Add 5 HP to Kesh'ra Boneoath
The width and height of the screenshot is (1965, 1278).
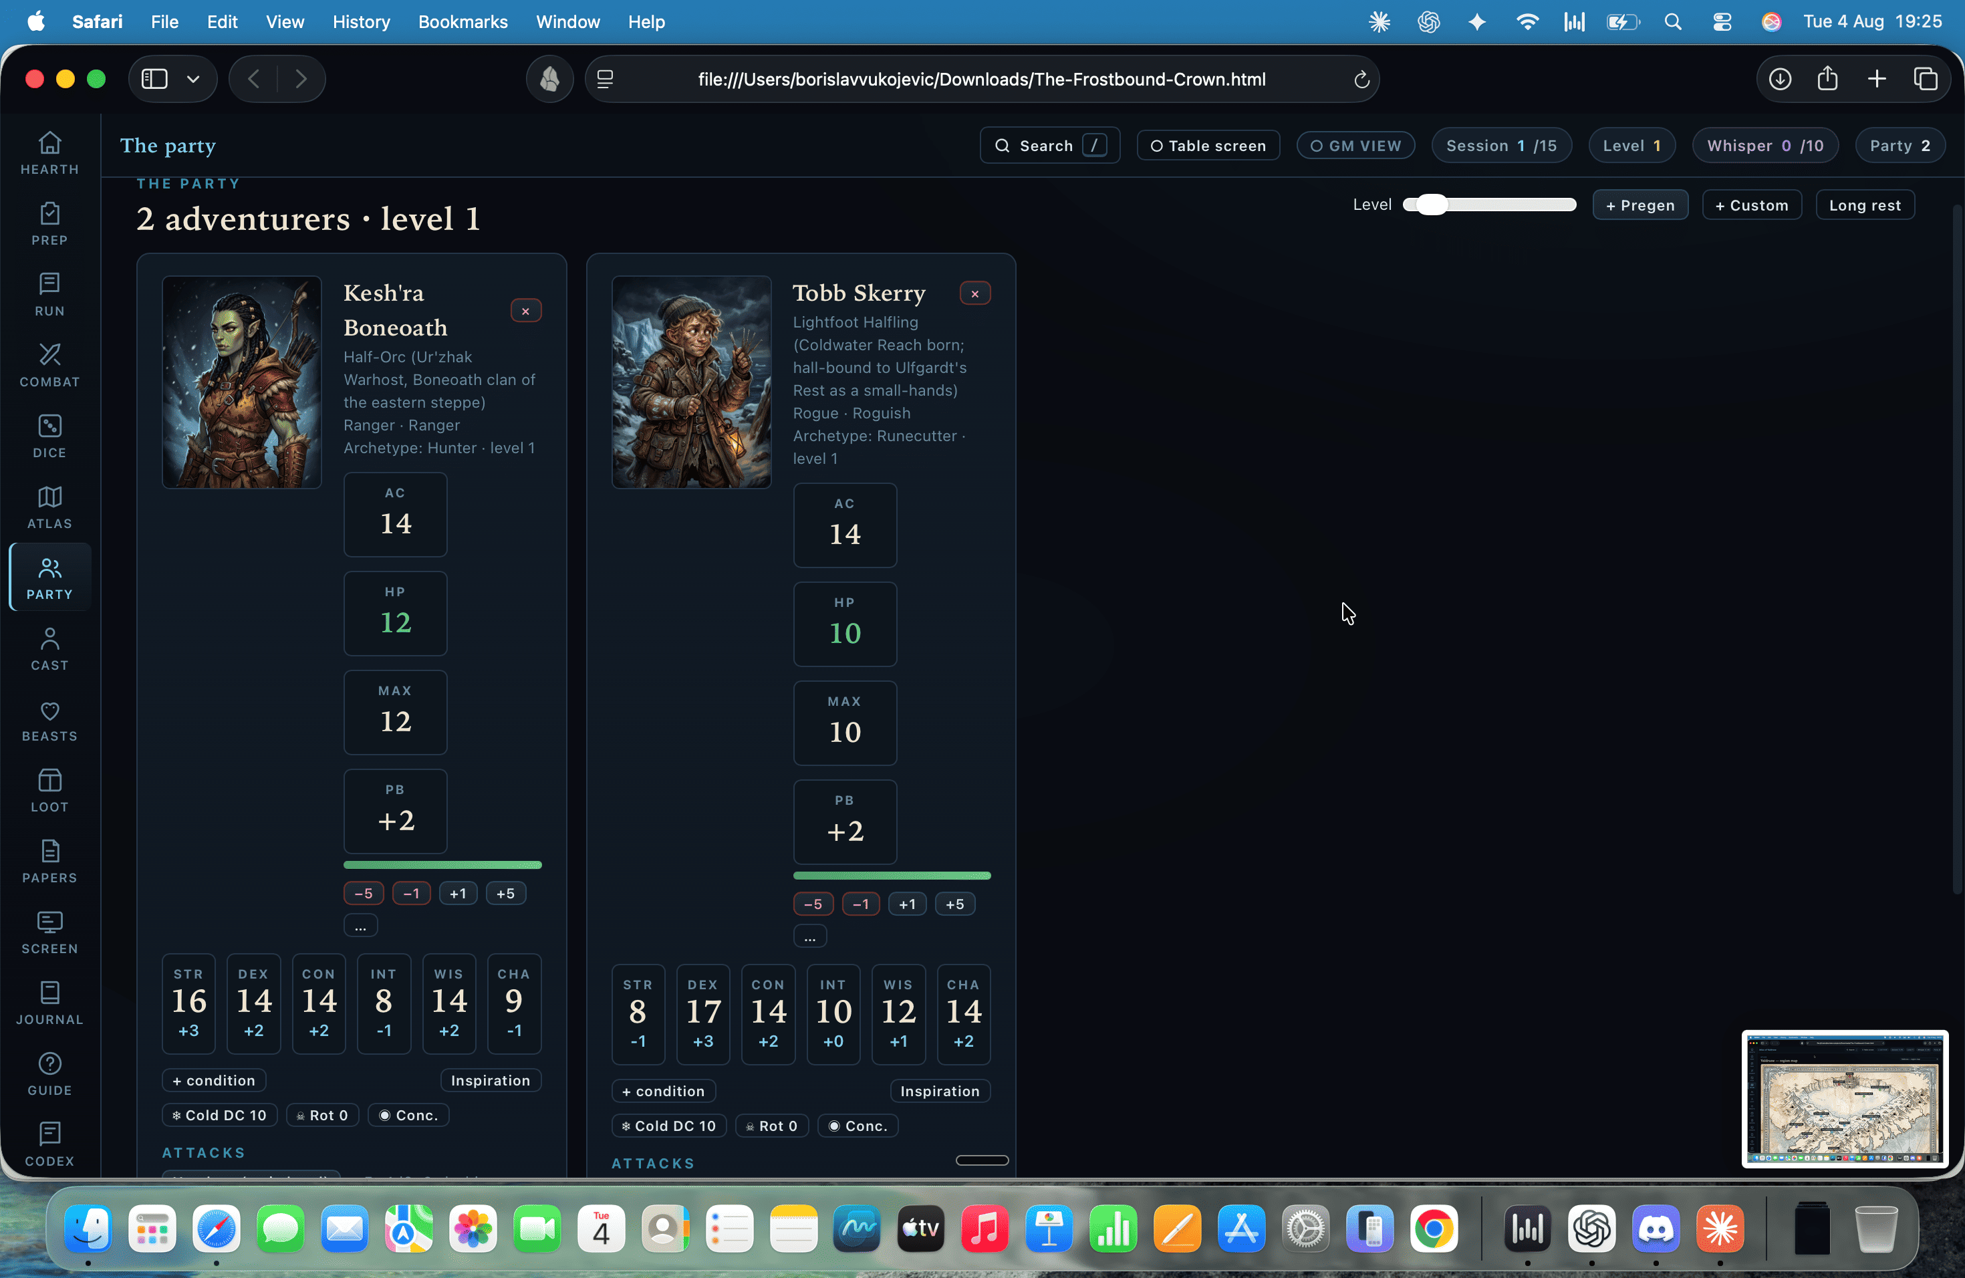pos(506,893)
